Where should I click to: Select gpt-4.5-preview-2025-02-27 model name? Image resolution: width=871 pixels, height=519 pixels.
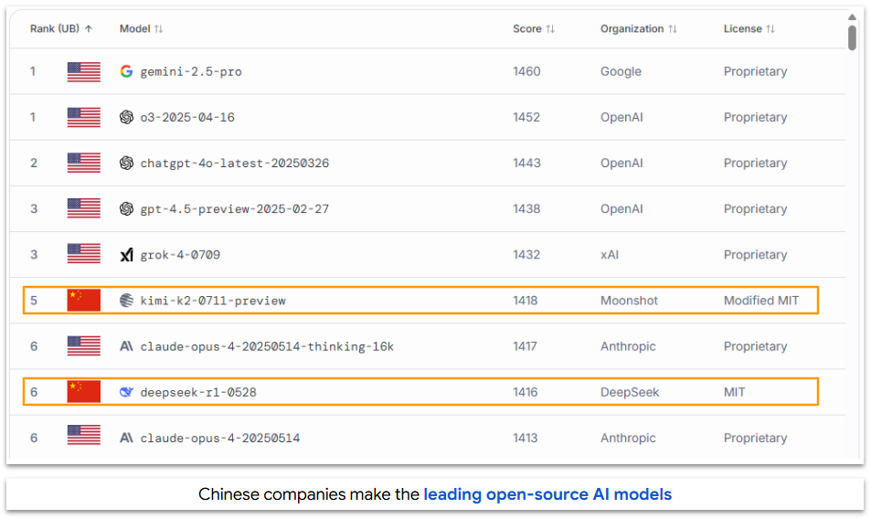coord(234,209)
